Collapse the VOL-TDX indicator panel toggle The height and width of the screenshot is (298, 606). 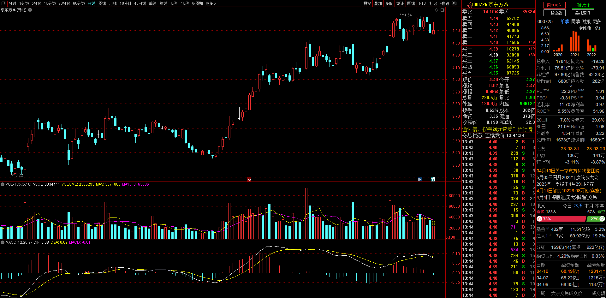[3, 184]
